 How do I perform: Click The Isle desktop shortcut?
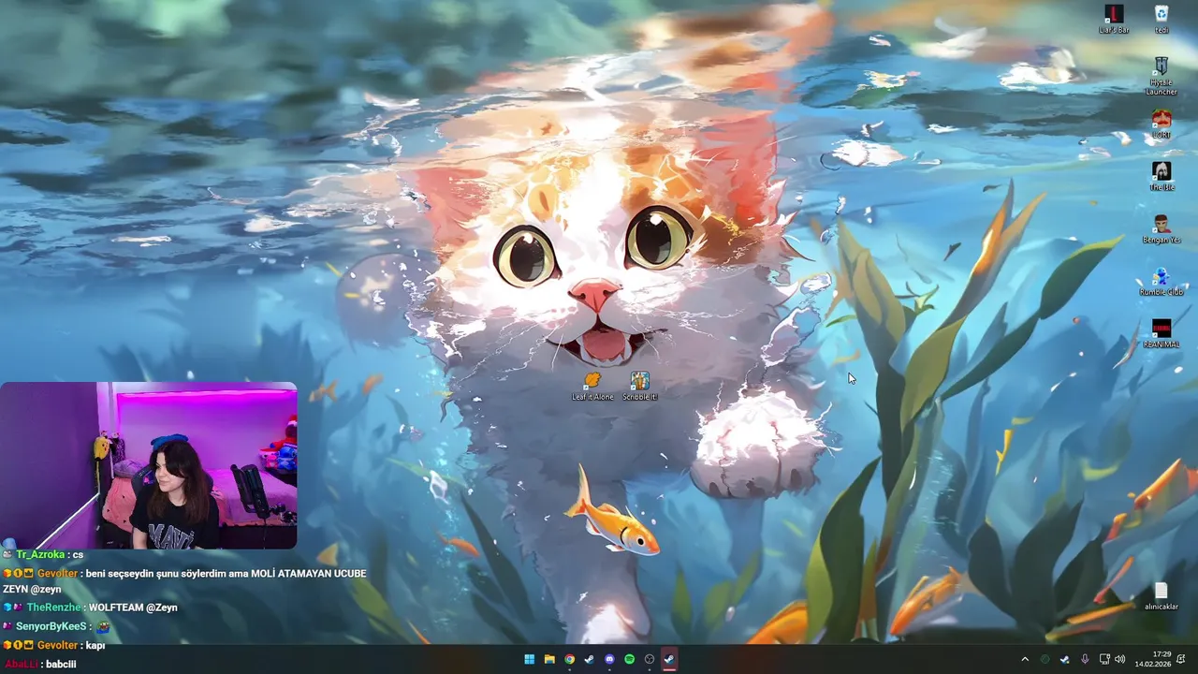point(1161,176)
